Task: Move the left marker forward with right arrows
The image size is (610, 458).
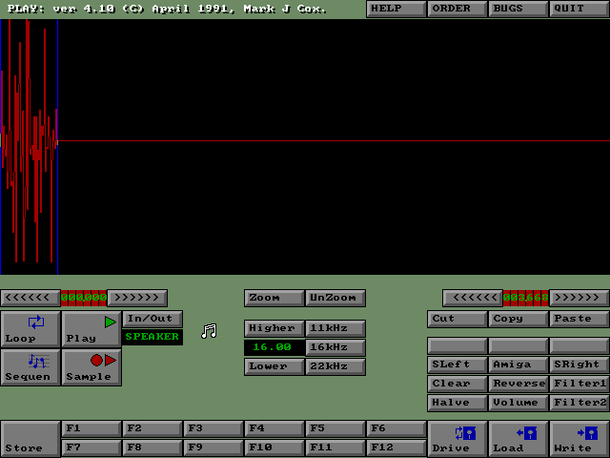Action: coord(136,298)
